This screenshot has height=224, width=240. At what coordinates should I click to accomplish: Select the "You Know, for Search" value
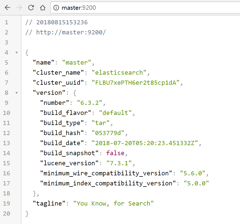pyautogui.click(x=113, y=204)
